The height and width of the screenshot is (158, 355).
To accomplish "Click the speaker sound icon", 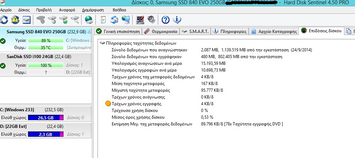I will 151,20.
